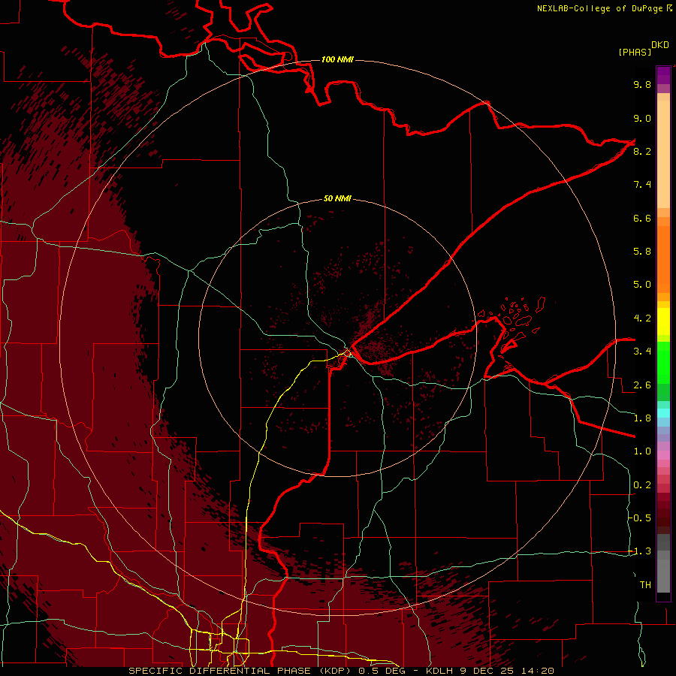Viewport: 676px width, 676px height.
Task: Click the DKD product label above the scale
Action: coord(660,45)
